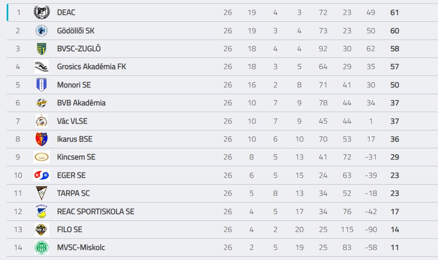Open the Gödöllői SK club logo
This screenshot has height=260, width=438.
[x=42, y=30]
